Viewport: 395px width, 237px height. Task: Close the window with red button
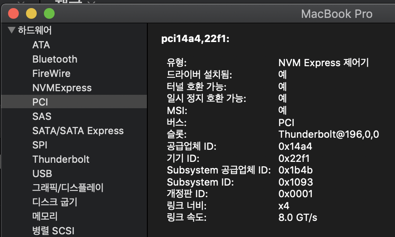click(x=13, y=13)
